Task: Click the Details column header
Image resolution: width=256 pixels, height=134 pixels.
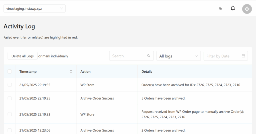Action: pyautogui.click(x=147, y=71)
